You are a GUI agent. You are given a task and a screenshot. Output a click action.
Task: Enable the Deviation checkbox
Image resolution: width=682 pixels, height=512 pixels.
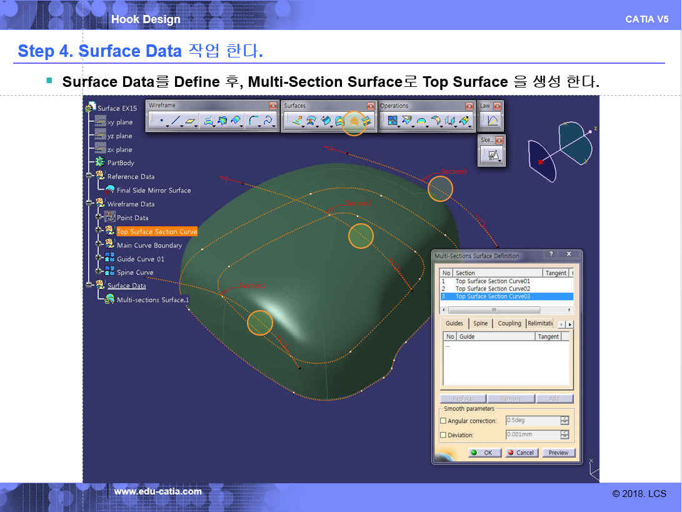(443, 435)
